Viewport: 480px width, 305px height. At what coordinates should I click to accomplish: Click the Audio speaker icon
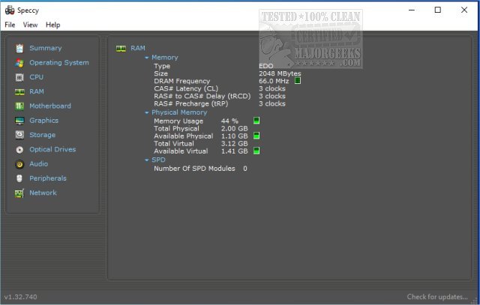tap(19, 164)
